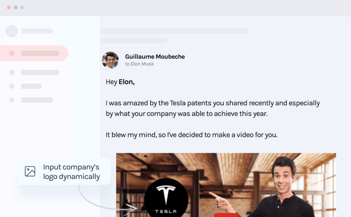Click "Input company's logo dynamically" label
This screenshot has width=351, height=217.
(x=71, y=172)
